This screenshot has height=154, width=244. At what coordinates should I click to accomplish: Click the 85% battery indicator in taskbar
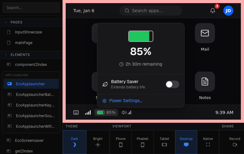(x=106, y=112)
